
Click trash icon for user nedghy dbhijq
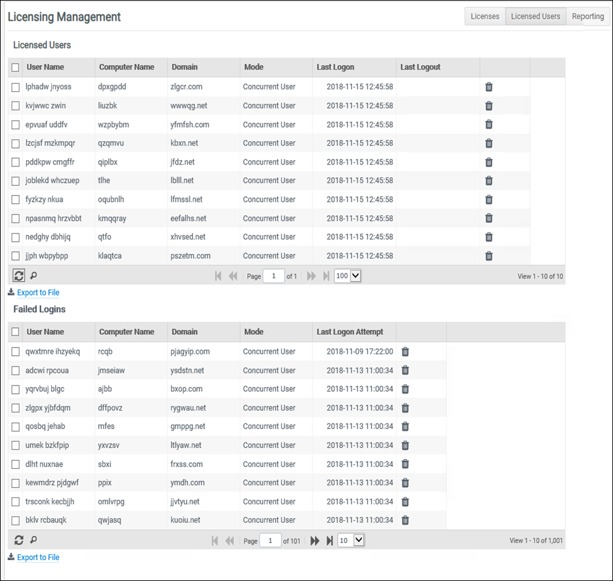coord(488,237)
